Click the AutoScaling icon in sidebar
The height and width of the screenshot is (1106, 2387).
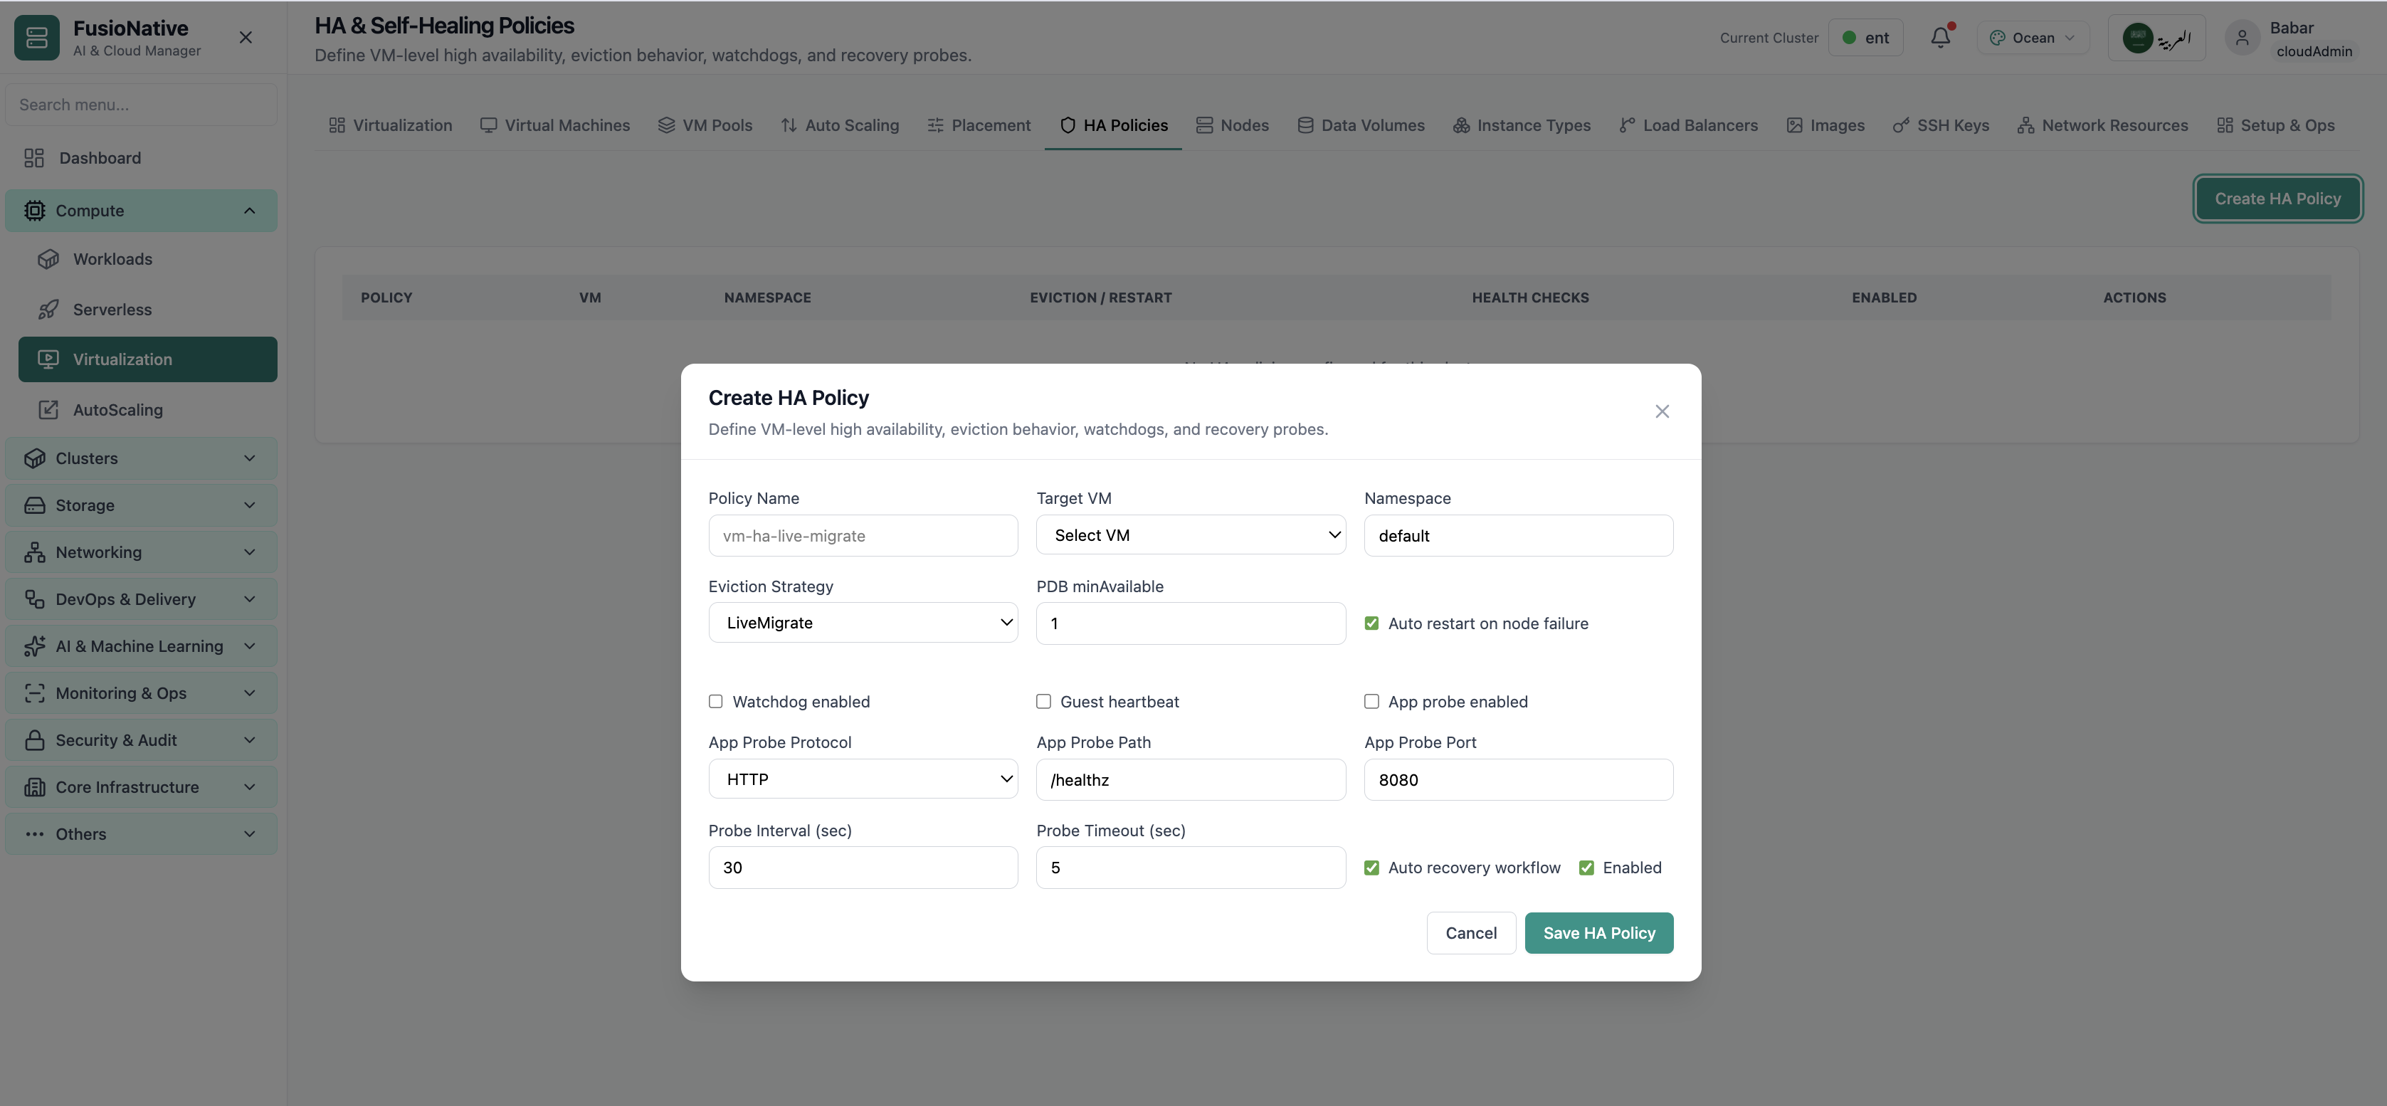48,409
